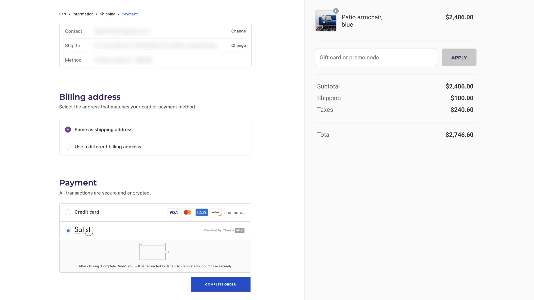Go to Cart breadcrumb

pos(62,14)
